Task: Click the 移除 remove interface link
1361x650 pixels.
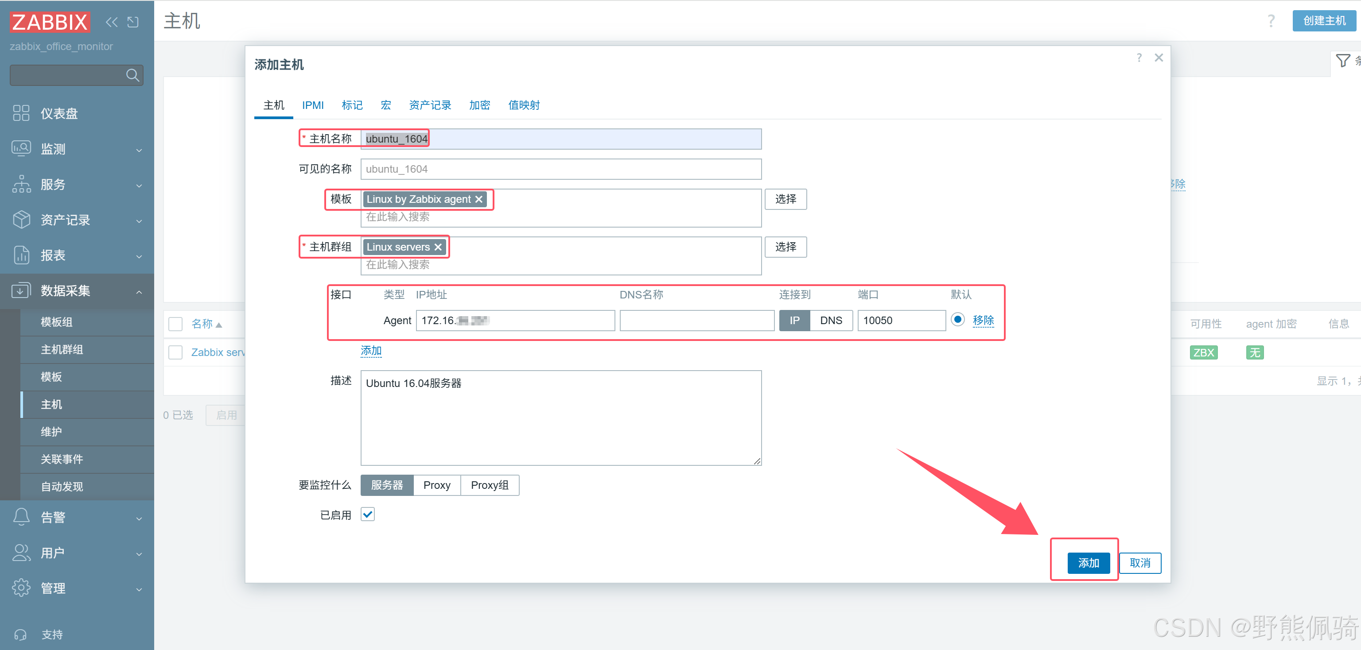Action: [x=983, y=320]
